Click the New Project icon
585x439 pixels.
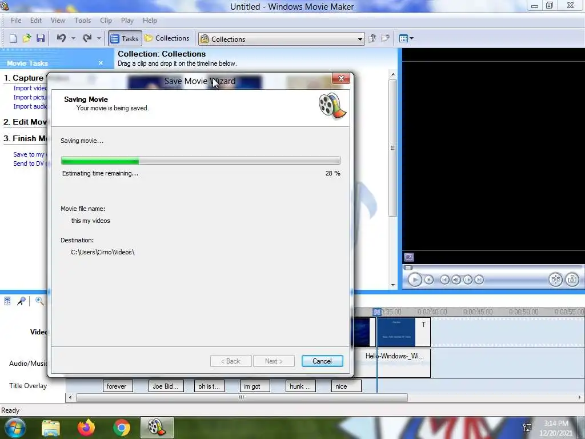[x=13, y=38]
